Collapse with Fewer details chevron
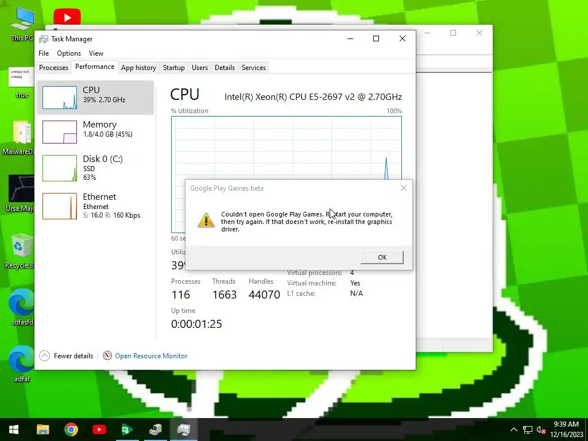This screenshot has height=441, width=588. (44, 355)
